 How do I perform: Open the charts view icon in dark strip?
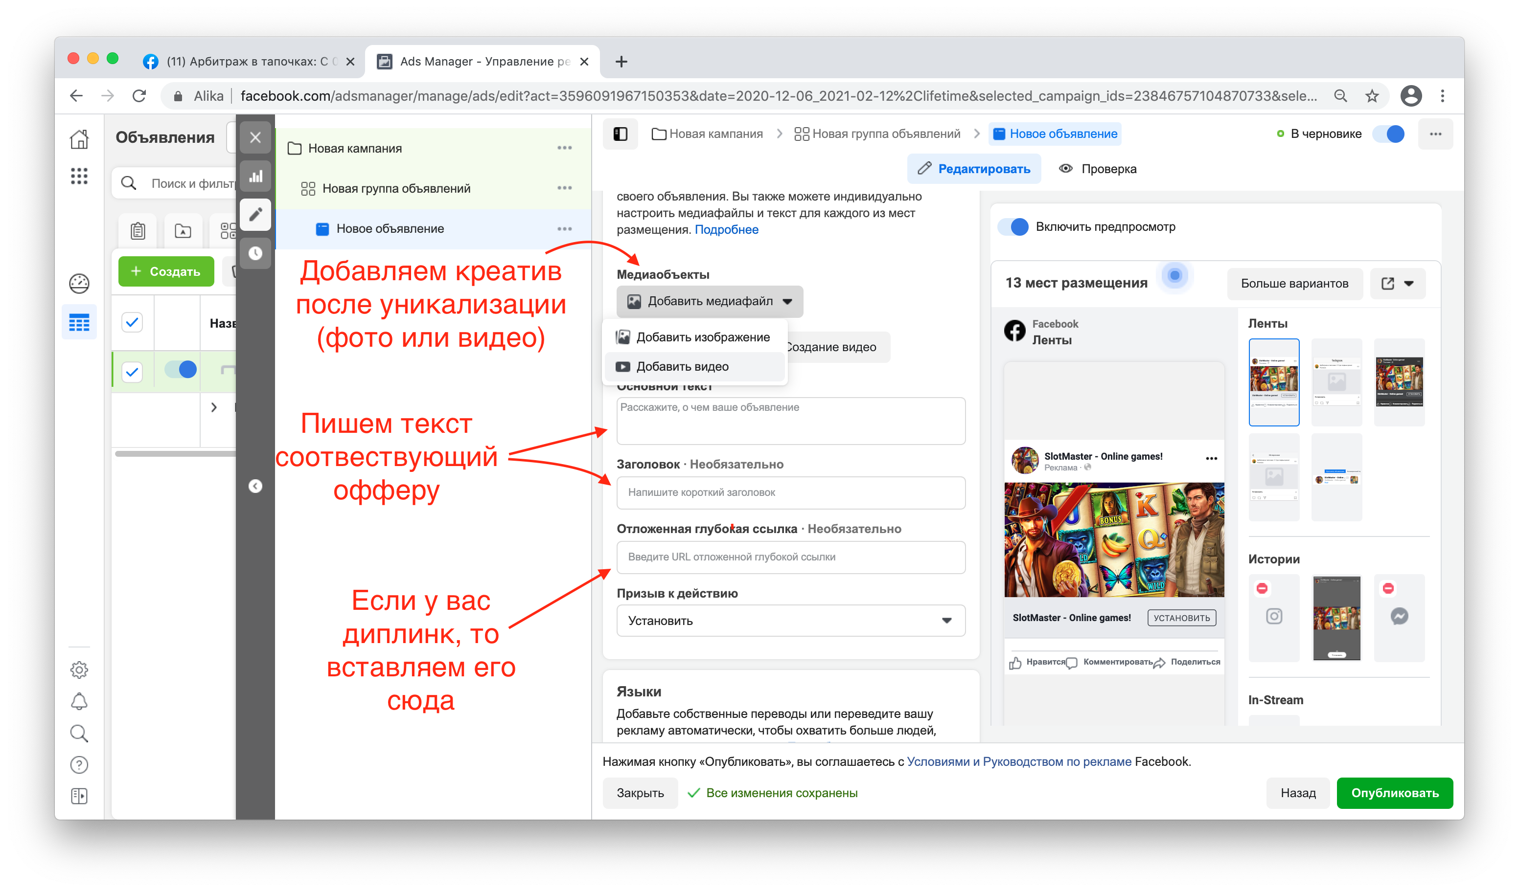pyautogui.click(x=255, y=176)
